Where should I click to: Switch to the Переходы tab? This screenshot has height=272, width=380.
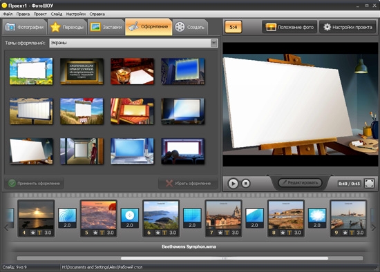click(x=67, y=27)
